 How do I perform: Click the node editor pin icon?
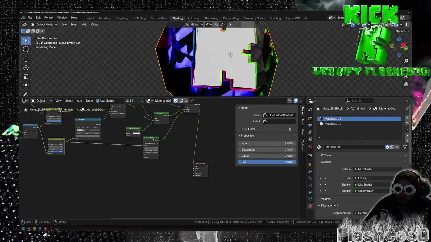click(192, 100)
